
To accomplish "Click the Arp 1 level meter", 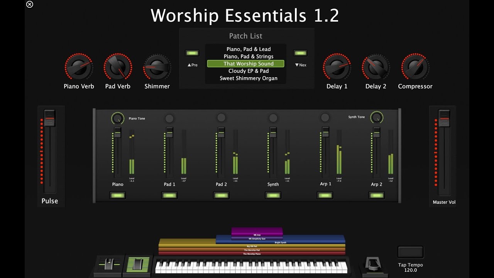I will click(x=339, y=152).
